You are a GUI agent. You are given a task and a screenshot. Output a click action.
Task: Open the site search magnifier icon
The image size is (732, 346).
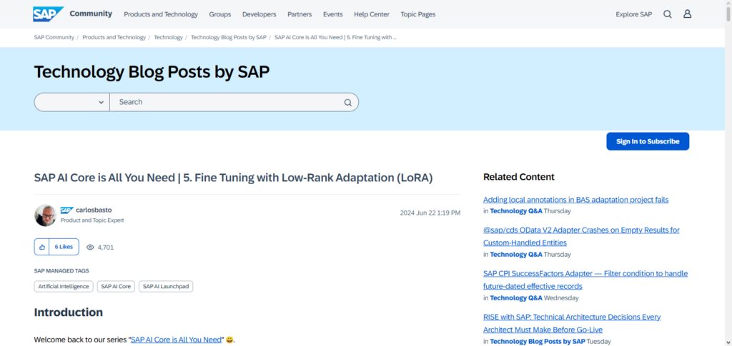[x=668, y=14]
